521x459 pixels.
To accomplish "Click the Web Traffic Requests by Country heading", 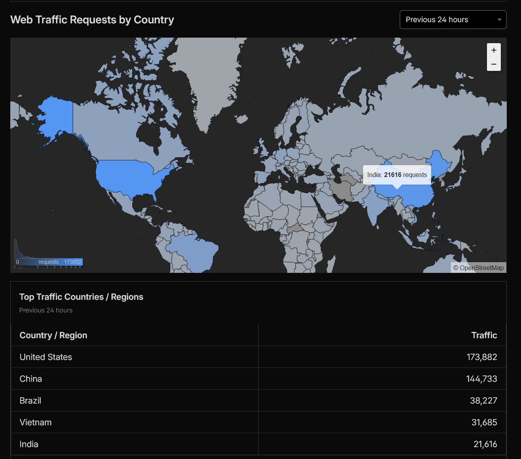I will click(x=92, y=20).
